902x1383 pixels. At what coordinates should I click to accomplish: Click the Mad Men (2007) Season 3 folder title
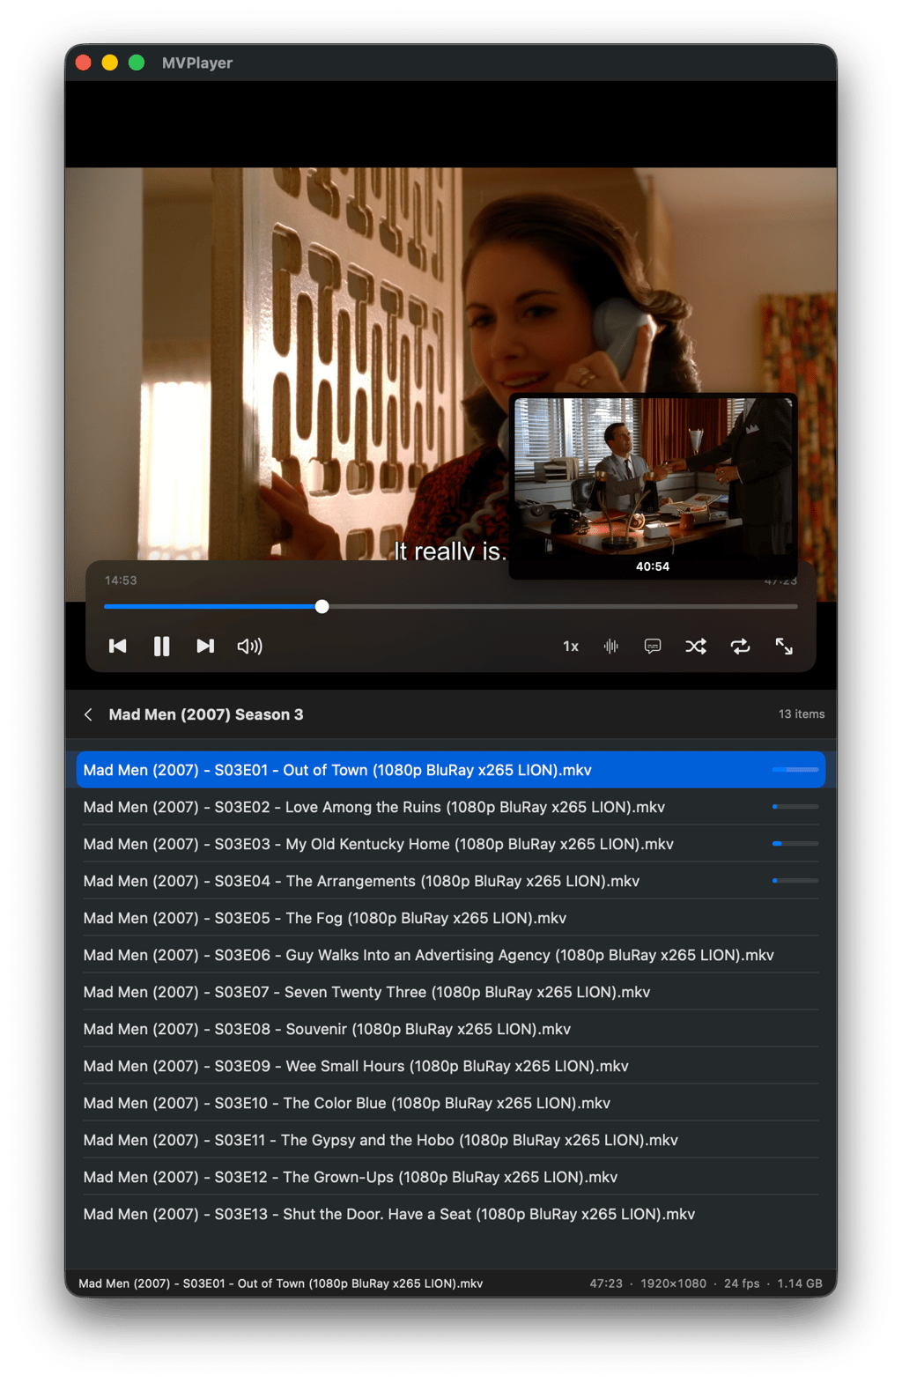pyautogui.click(x=206, y=714)
